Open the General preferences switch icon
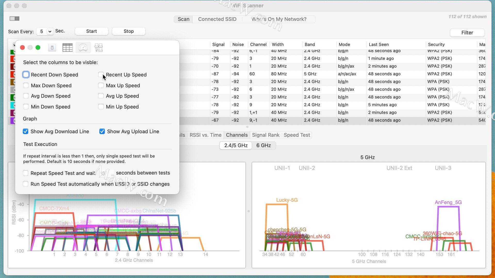495x278 pixels. 52,48
